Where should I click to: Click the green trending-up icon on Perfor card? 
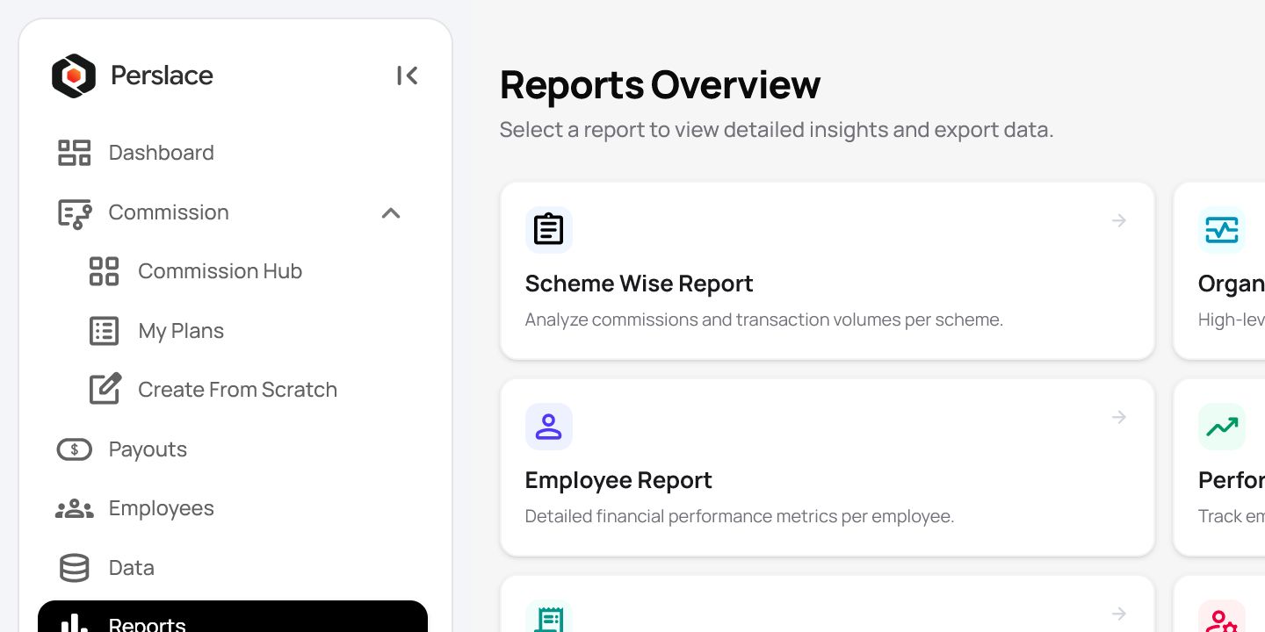coord(1222,427)
